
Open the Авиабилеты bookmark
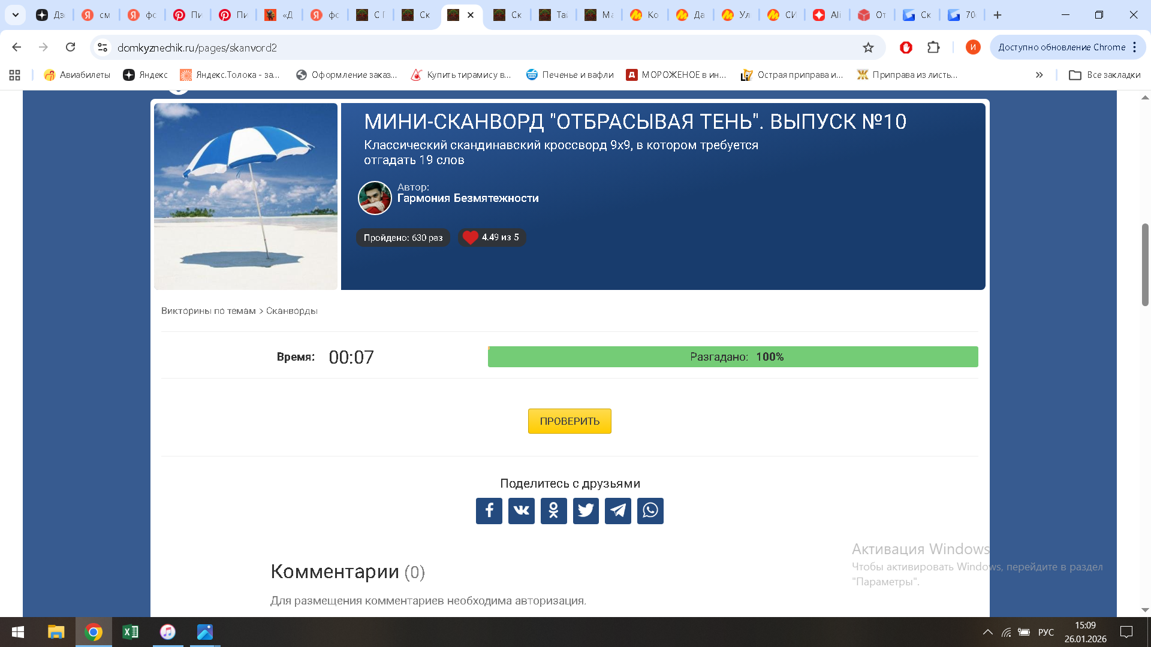click(x=77, y=74)
